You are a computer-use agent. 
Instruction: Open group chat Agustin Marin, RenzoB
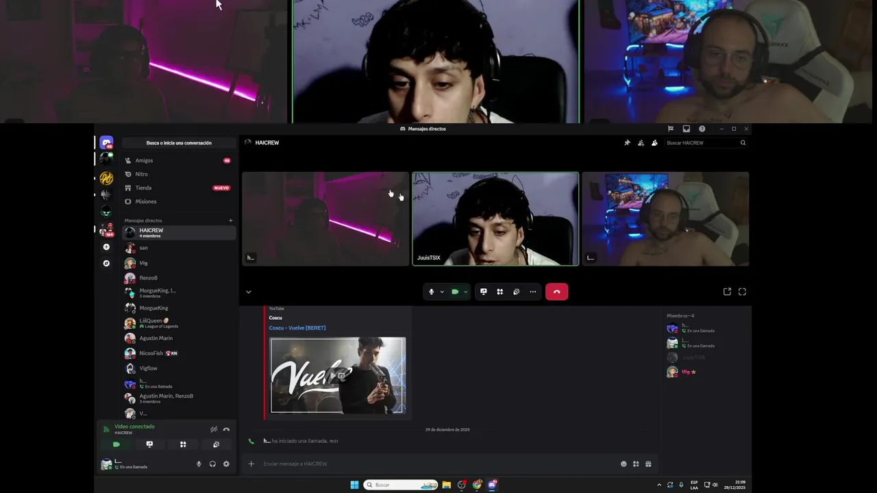tap(179, 399)
